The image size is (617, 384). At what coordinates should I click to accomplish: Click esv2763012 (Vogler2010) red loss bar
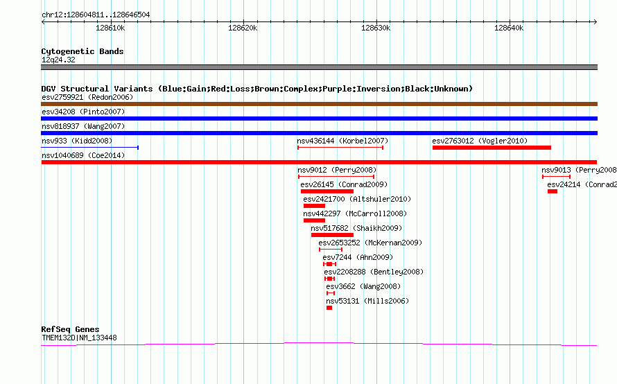[492, 148]
